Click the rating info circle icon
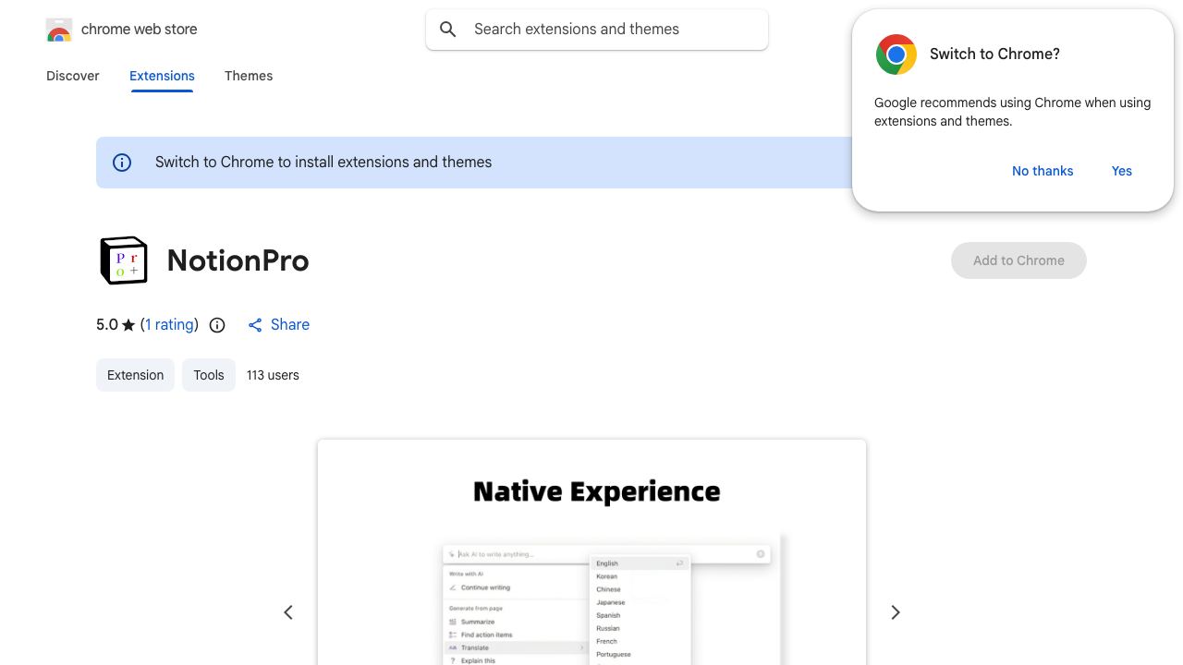Image resolution: width=1183 pixels, height=665 pixels. pos(217,325)
